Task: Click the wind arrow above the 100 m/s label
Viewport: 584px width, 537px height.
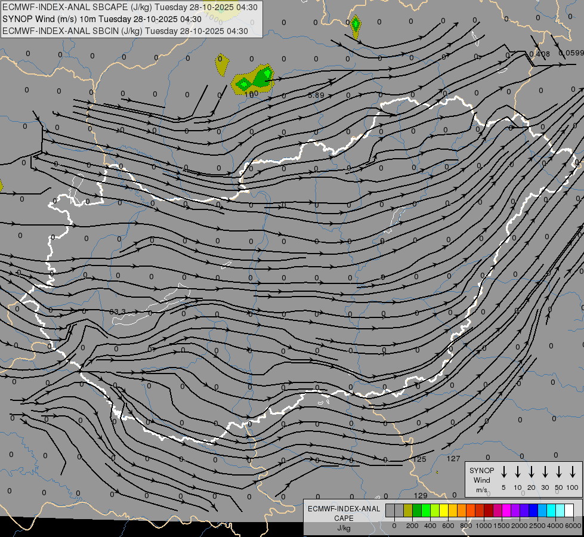Action: click(573, 471)
